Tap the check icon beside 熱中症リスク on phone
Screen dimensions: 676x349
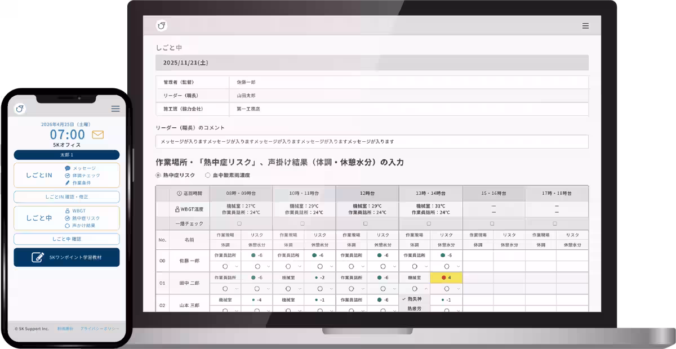click(x=68, y=218)
